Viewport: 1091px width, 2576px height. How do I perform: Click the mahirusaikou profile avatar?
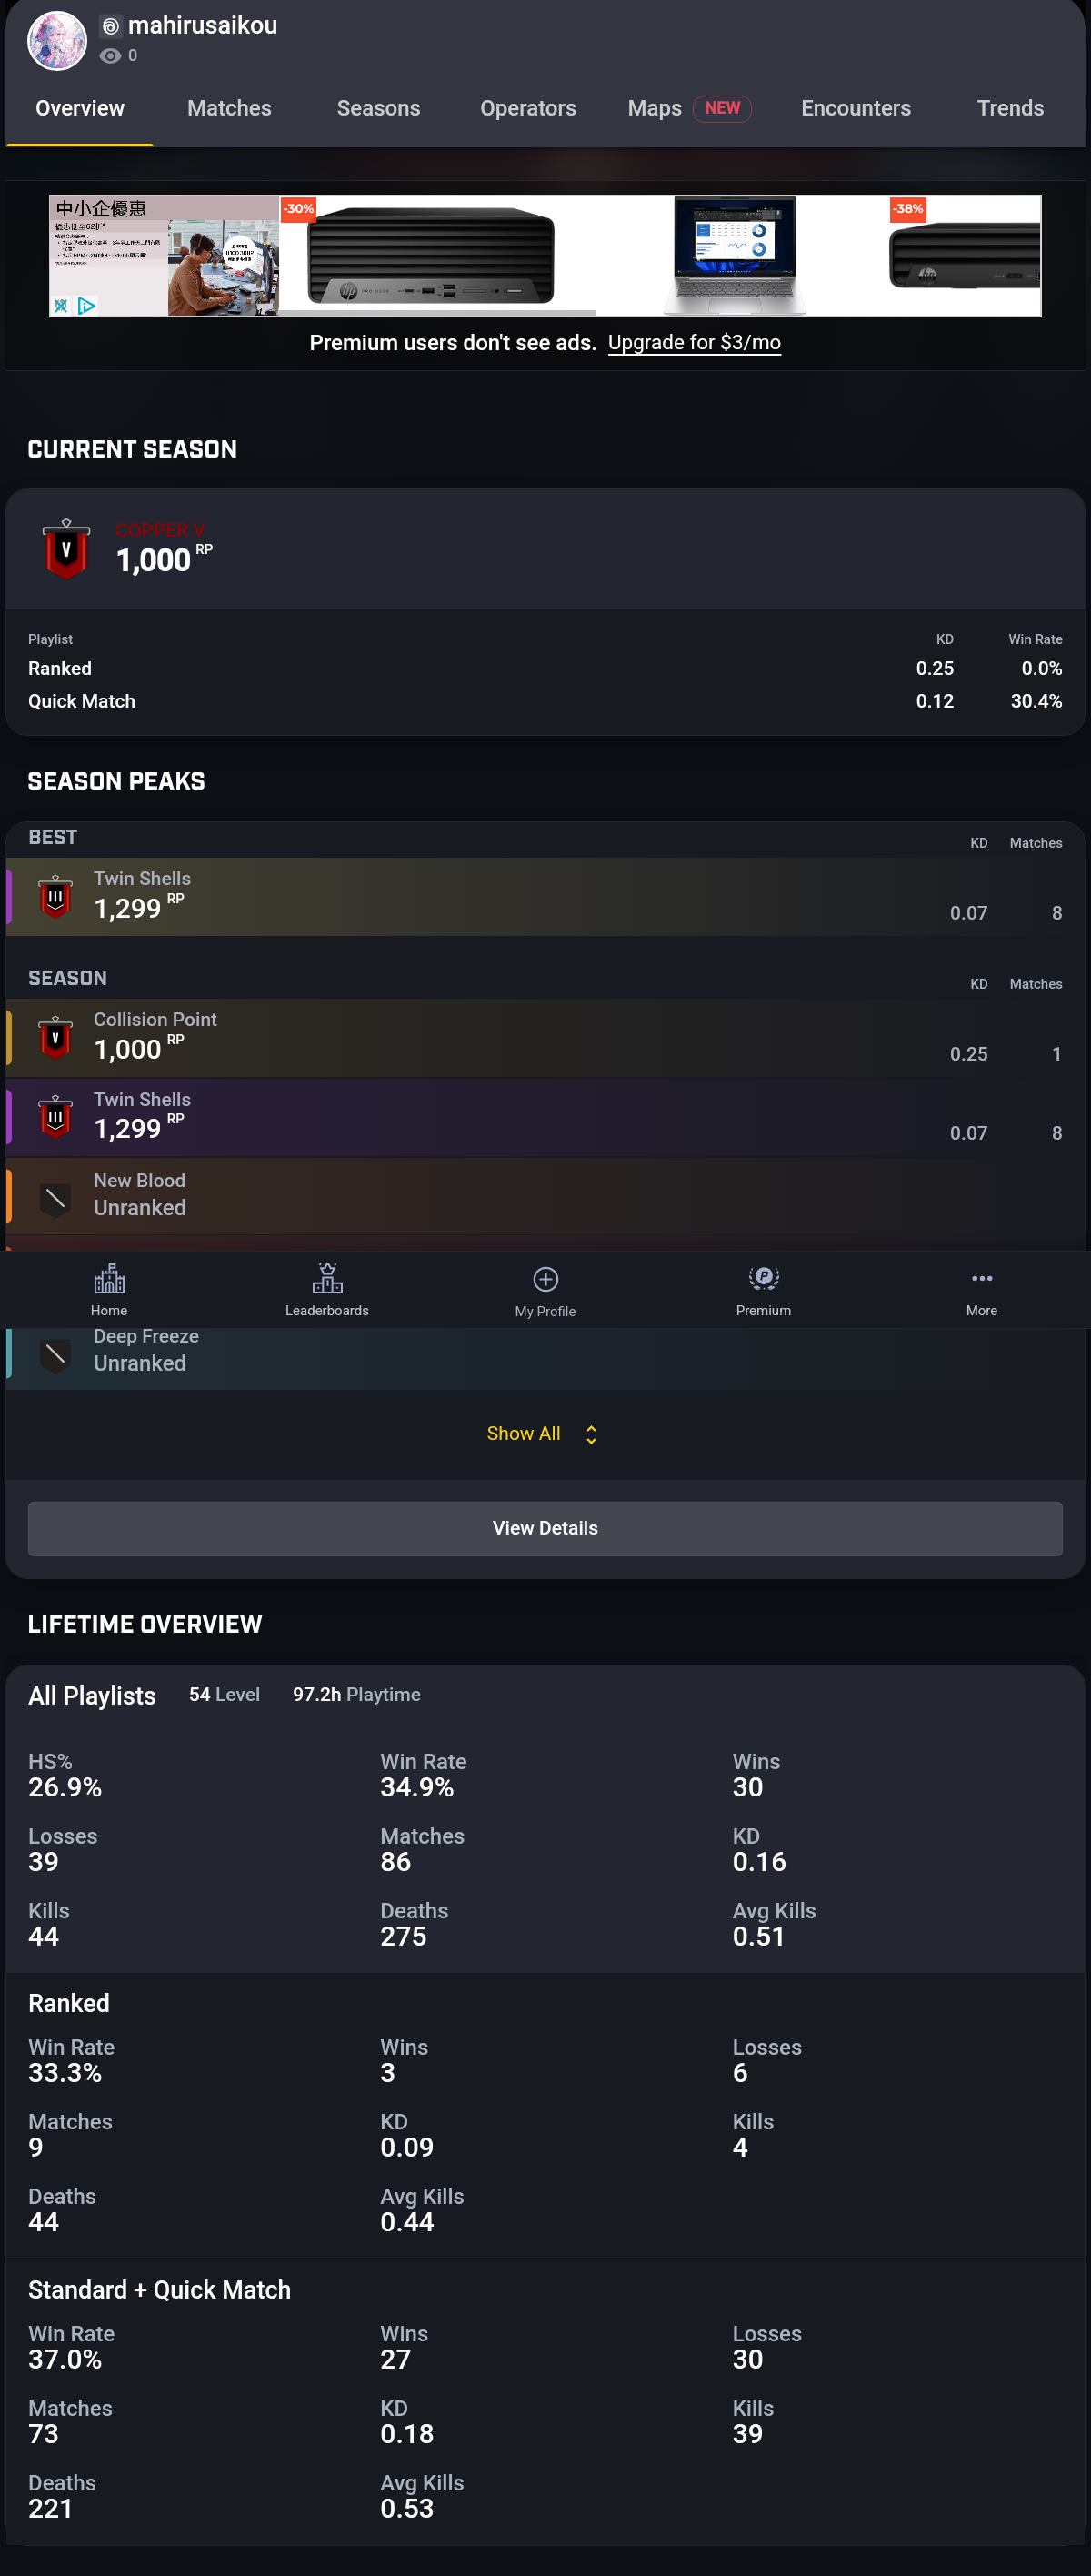57,41
